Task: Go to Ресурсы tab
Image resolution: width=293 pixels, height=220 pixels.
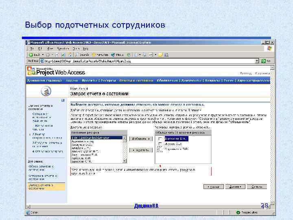Action: (x=108, y=80)
